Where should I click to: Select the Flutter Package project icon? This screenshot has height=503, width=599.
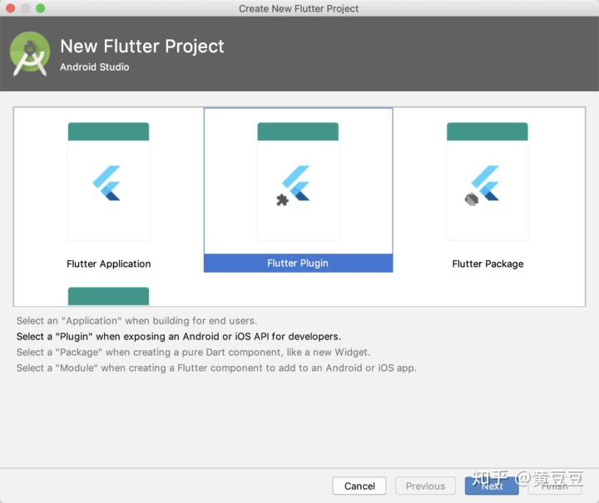tap(488, 182)
